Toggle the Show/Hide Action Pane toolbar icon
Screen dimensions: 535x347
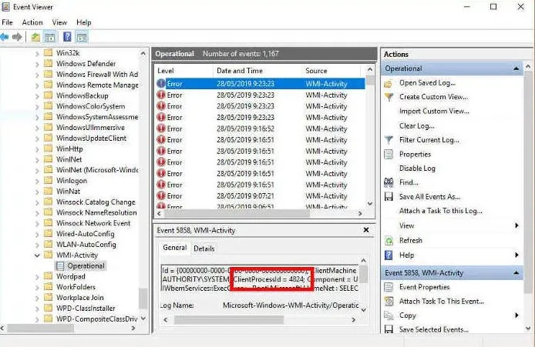point(82,37)
